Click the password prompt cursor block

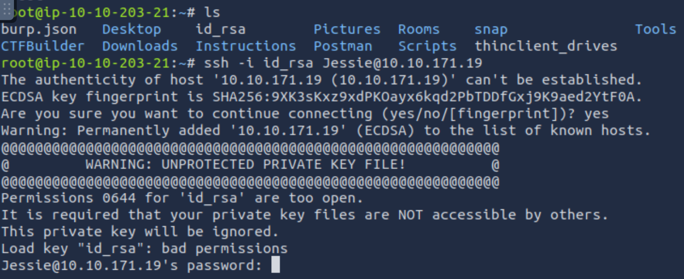pyautogui.click(x=275, y=265)
